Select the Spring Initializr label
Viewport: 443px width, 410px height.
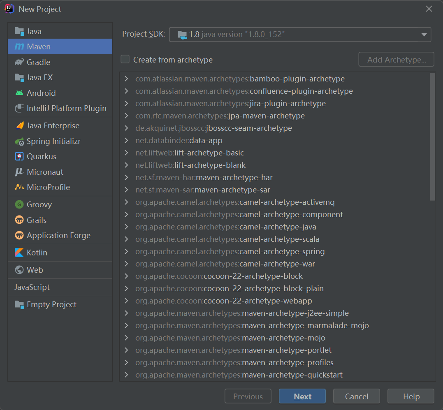(x=54, y=141)
